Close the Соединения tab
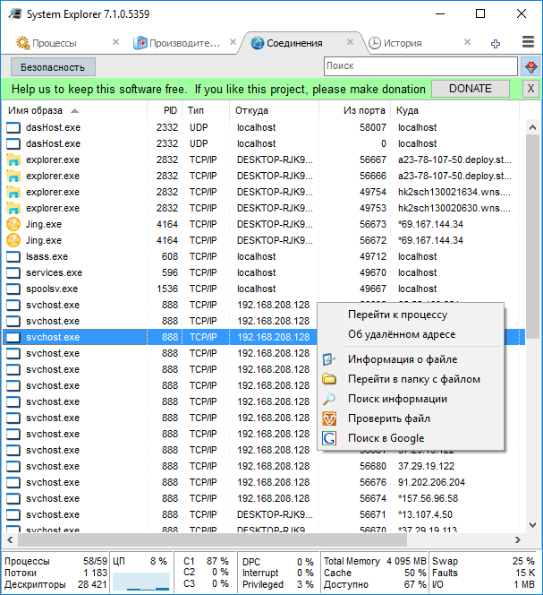543x595 pixels. [350, 42]
